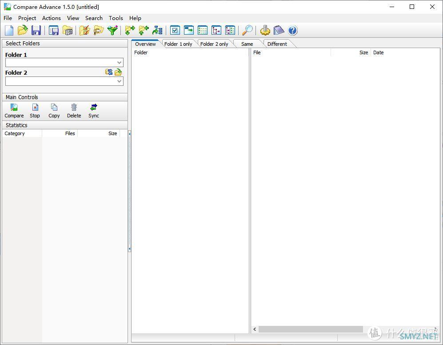The height and width of the screenshot is (345, 443).
Task: Click the magnifying glass search icon
Action: (x=247, y=30)
